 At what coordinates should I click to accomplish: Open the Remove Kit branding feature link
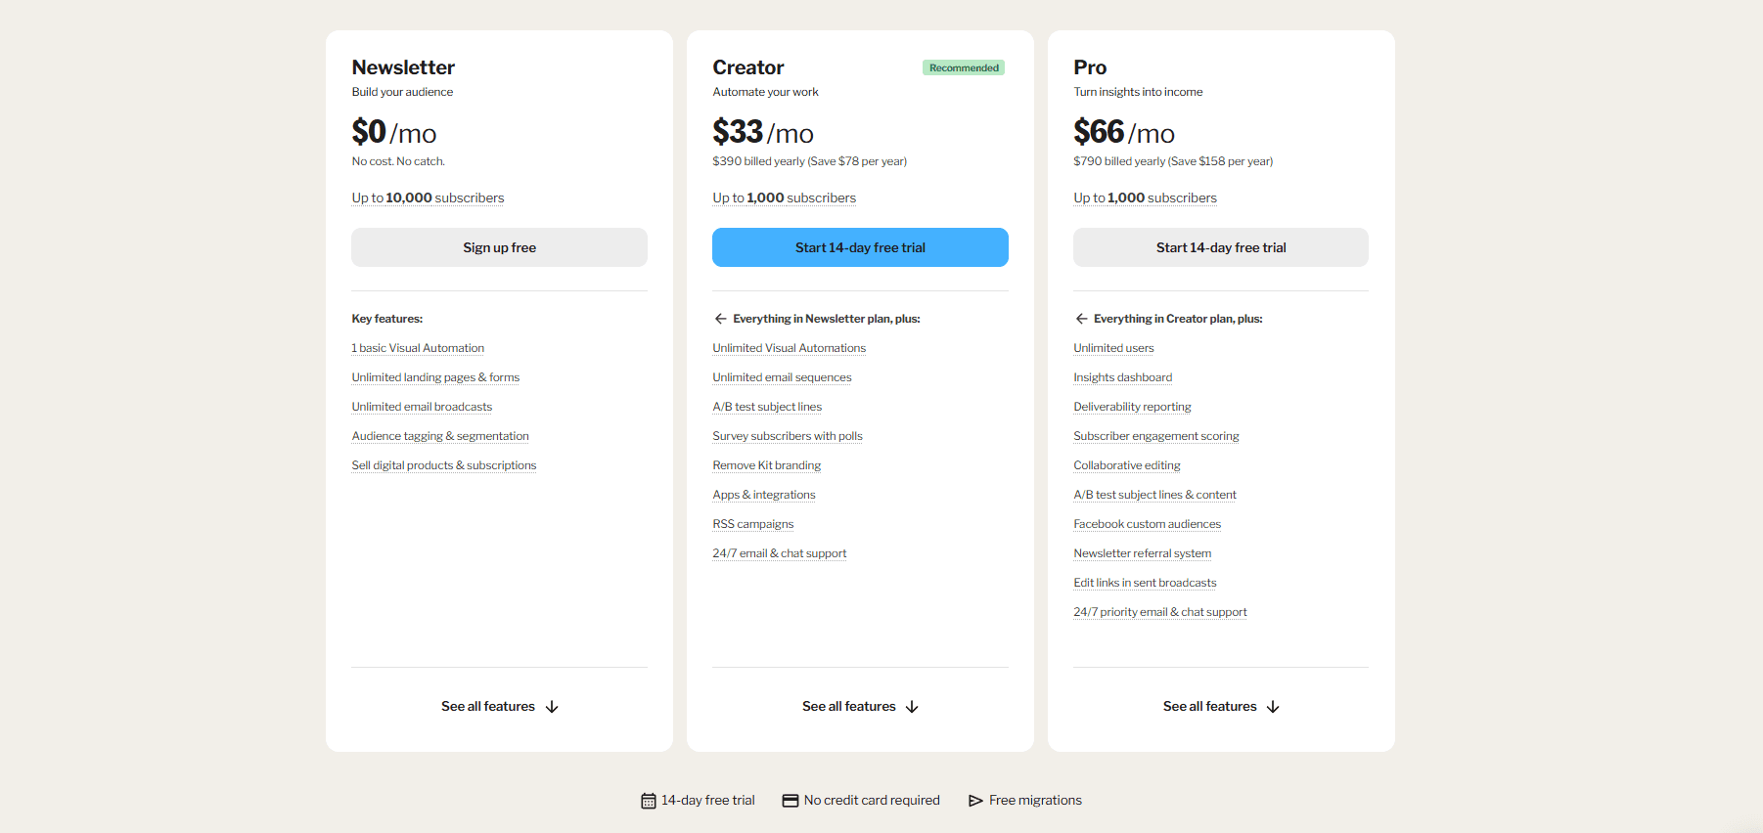pos(766,465)
